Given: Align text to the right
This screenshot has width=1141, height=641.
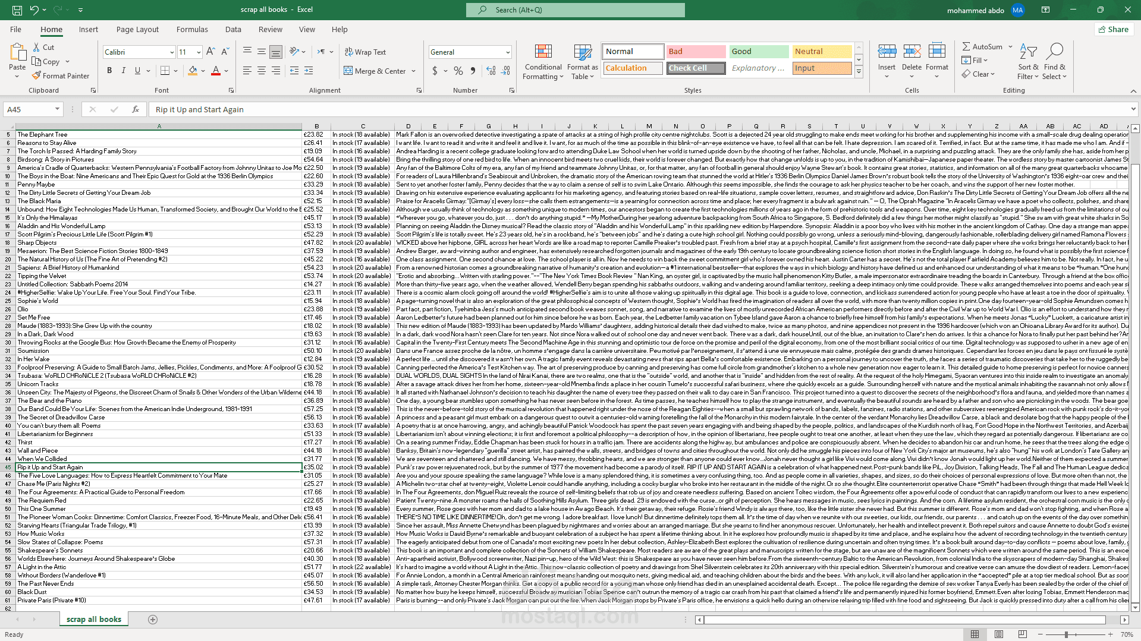Looking at the screenshot, I should 276,71.
